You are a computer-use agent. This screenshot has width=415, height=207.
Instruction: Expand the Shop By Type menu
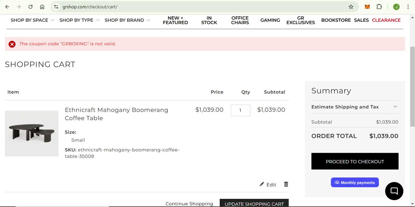79,20
